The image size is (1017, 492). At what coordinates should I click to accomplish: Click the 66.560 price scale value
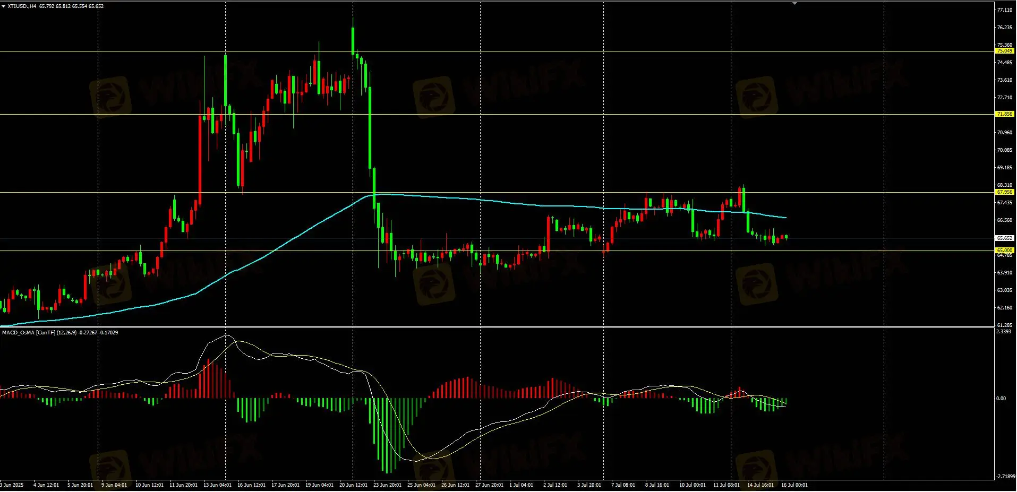click(x=1004, y=220)
